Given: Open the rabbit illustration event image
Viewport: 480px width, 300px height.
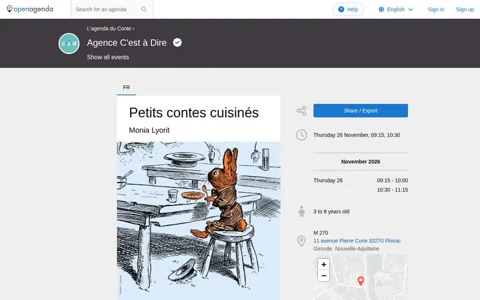Looking at the screenshot, I should point(199,221).
